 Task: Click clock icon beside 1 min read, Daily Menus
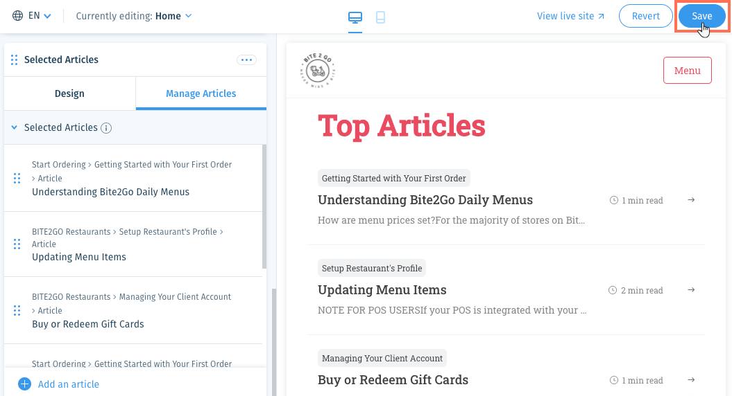614,200
